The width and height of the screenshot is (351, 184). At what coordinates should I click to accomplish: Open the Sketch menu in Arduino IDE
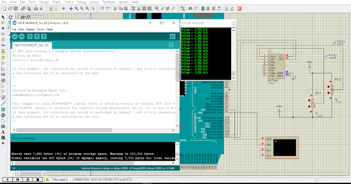pos(30,29)
